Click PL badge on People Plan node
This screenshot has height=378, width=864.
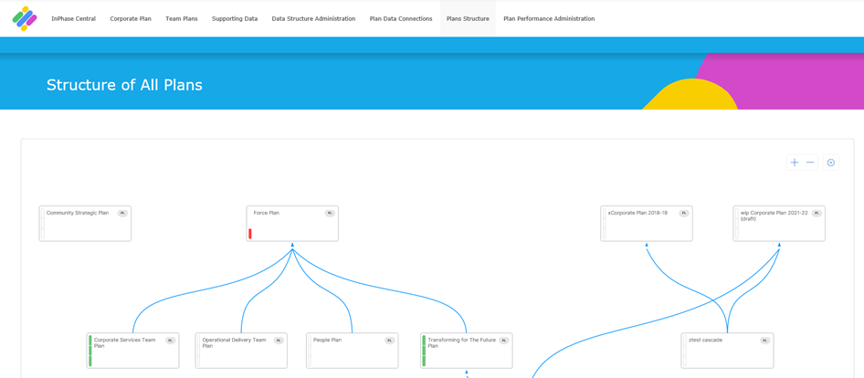click(x=390, y=341)
